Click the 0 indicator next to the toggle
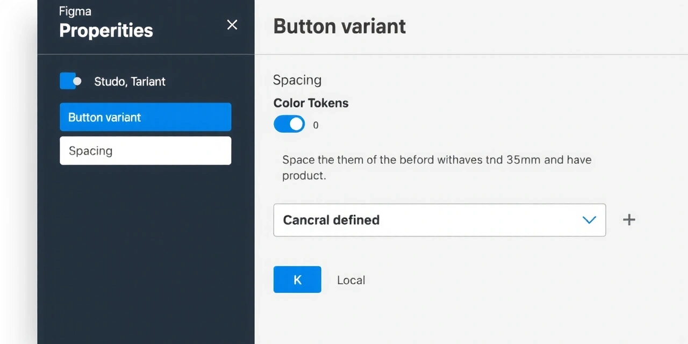The image size is (688, 344). point(316,125)
